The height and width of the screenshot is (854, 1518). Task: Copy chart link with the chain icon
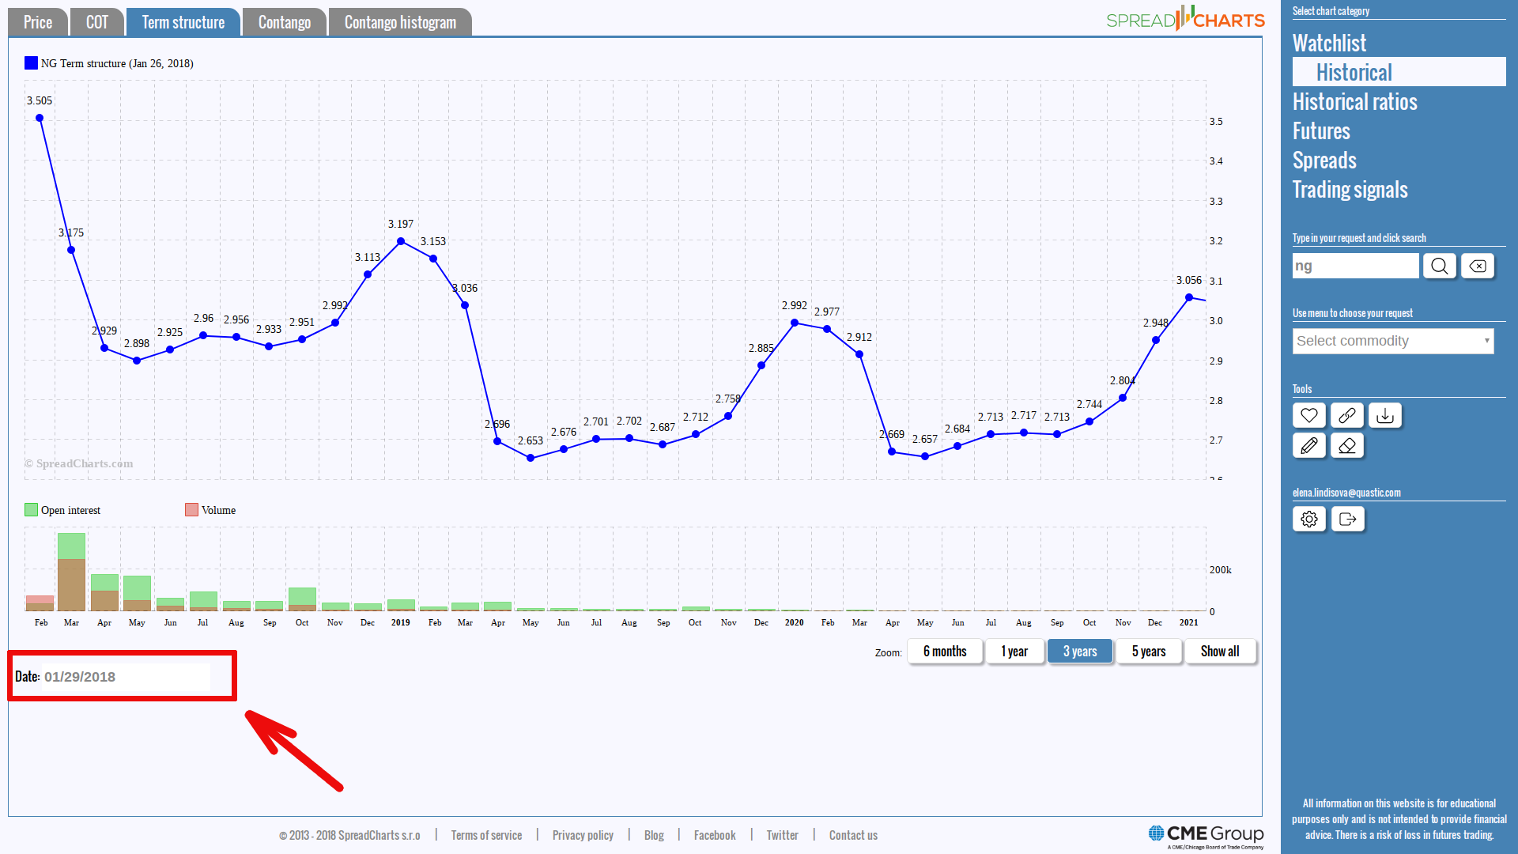click(x=1347, y=415)
